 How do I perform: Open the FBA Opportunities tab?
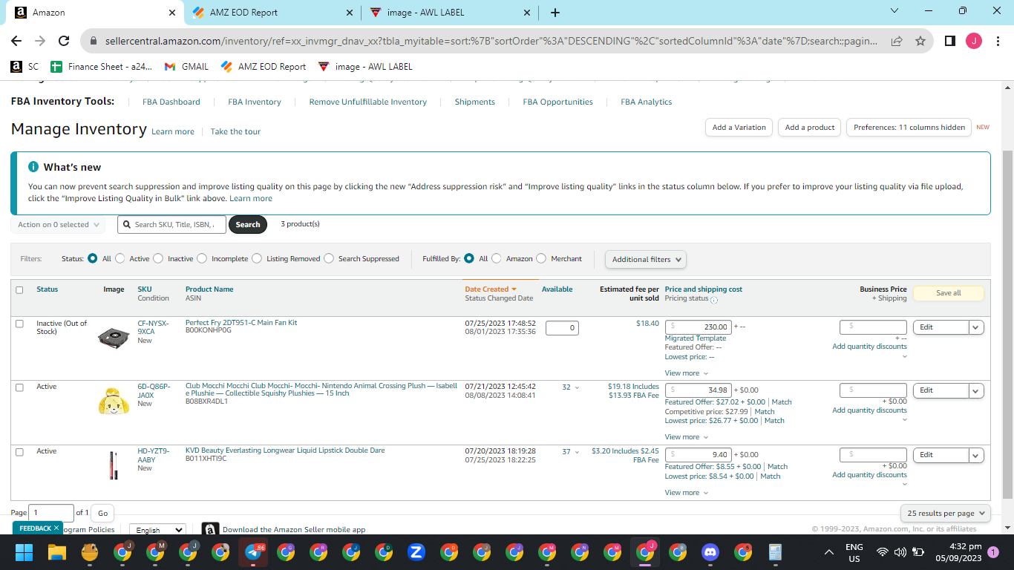point(558,102)
